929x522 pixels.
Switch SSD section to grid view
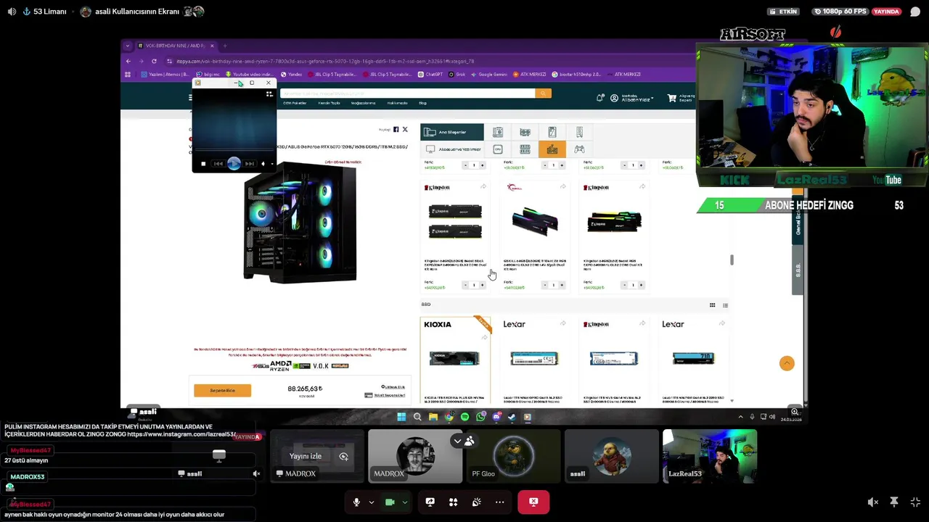[712, 305]
